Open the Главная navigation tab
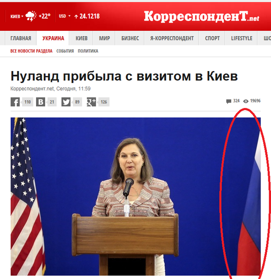The width and height of the screenshot is (271, 279). (x=21, y=38)
